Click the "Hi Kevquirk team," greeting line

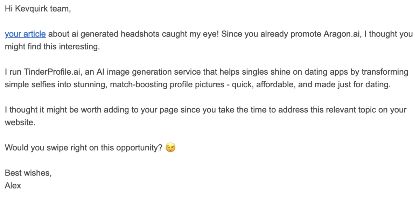click(38, 9)
